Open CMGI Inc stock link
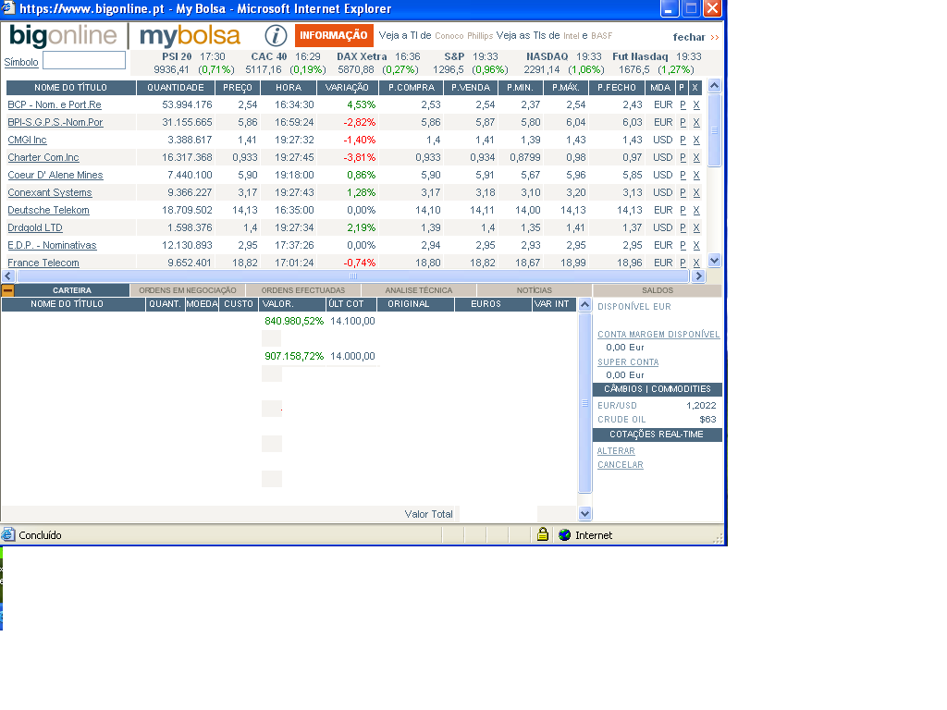Image resolution: width=947 pixels, height=710 pixels. 27,141
